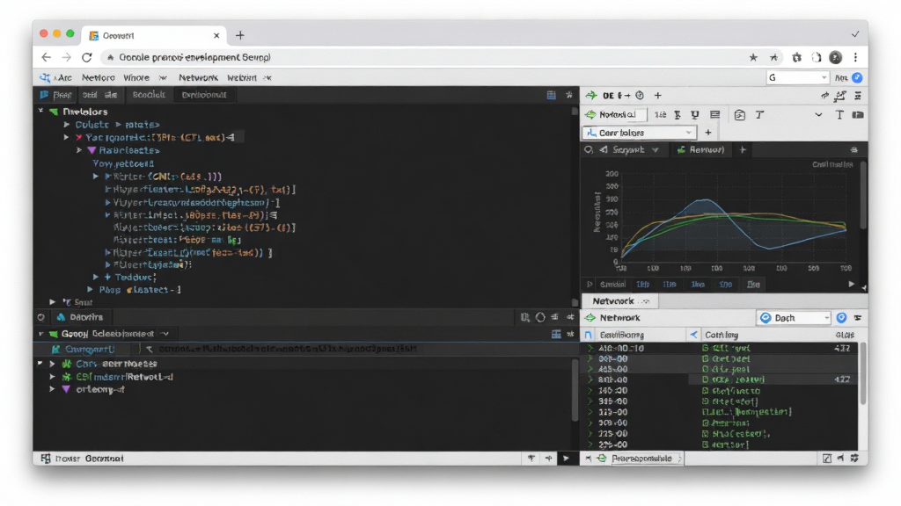Open the G dropdown in the toolbar
The image size is (901, 506).
[x=797, y=77]
